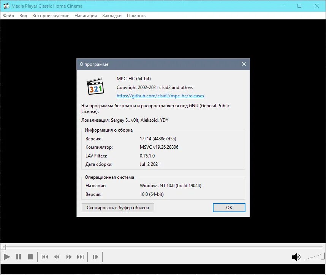Click the MPC-HC (64-bit) heading
The width and height of the screenshot is (326, 275).
pyautogui.click(x=134, y=79)
